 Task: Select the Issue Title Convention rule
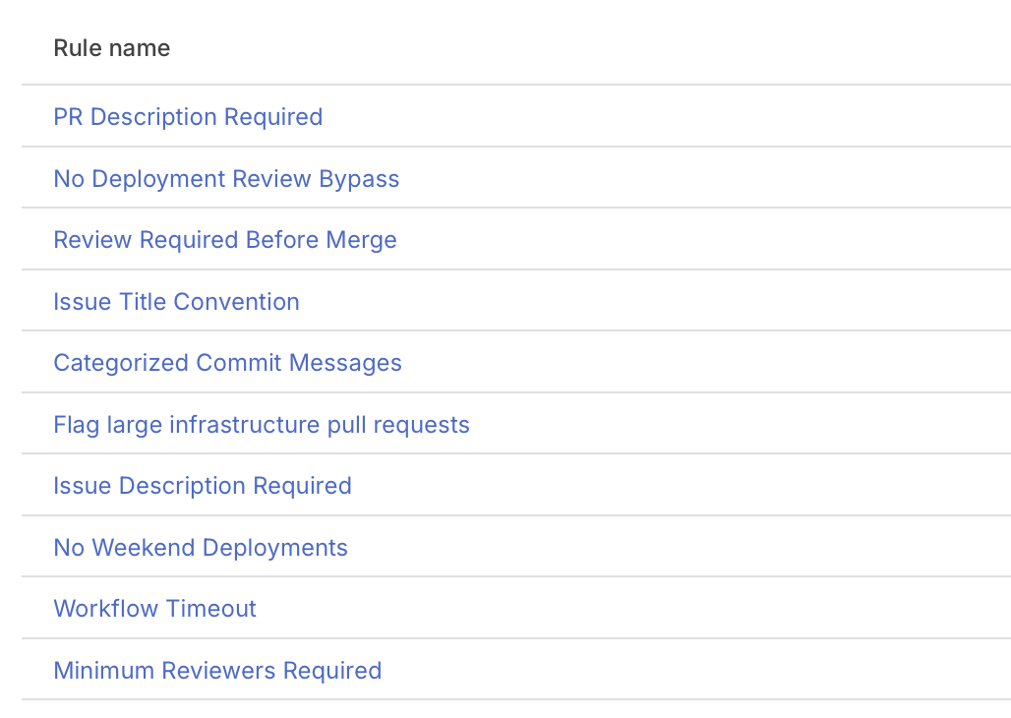tap(176, 302)
